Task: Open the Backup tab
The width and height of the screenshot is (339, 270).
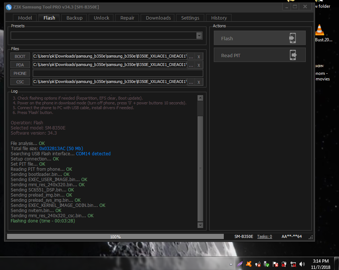Action: pyautogui.click(x=74, y=18)
